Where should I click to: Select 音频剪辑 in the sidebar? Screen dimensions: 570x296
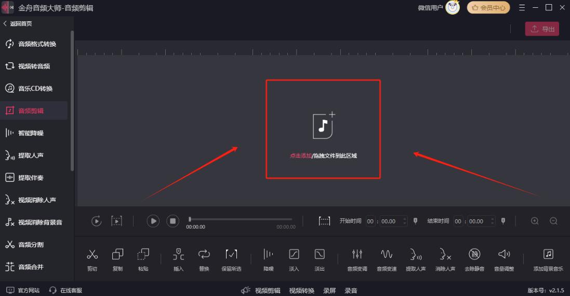click(x=34, y=110)
